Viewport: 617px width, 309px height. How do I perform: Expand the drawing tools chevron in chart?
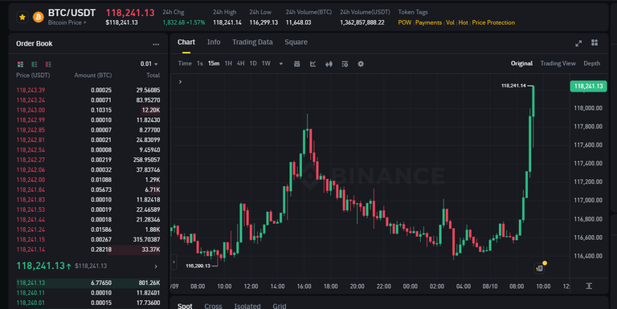(180, 82)
